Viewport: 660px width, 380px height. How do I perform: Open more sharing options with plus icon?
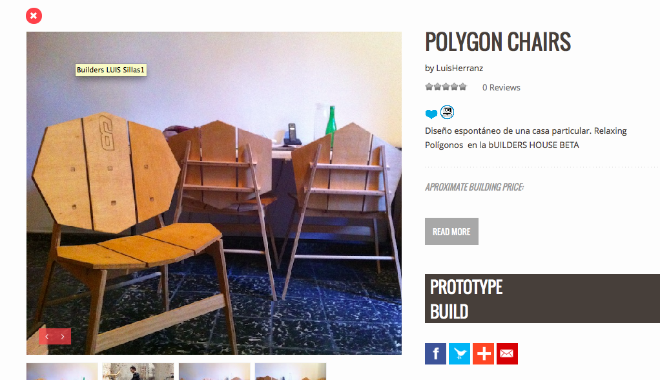coord(483,354)
